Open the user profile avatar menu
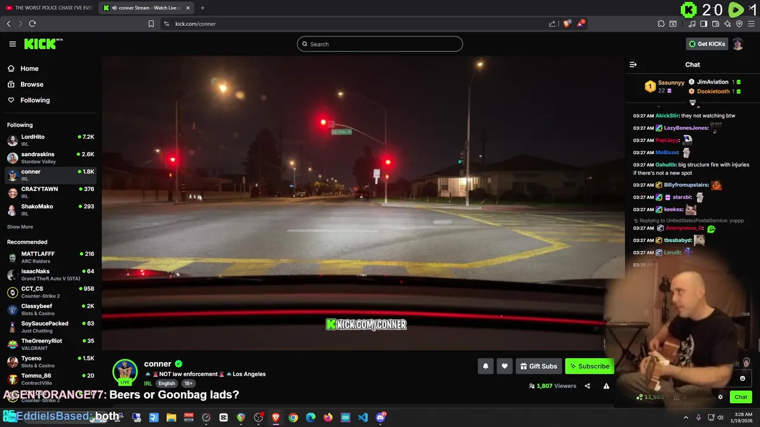 point(737,44)
